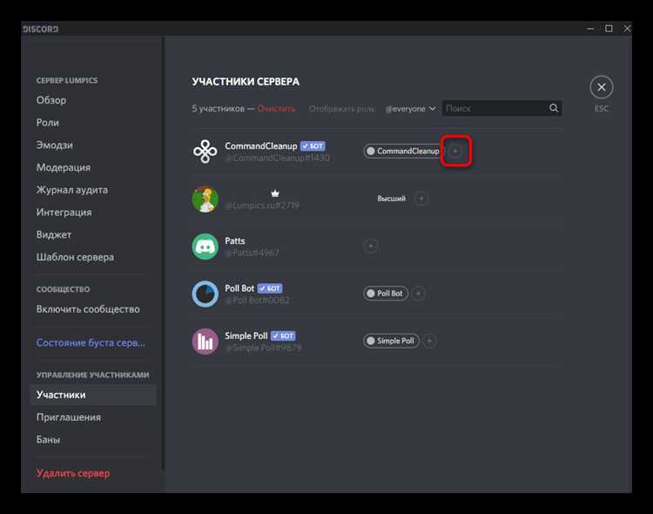Screen dimensions: 653x514
Task: Click the CommandCleanup avatar
Action: [x=205, y=152]
